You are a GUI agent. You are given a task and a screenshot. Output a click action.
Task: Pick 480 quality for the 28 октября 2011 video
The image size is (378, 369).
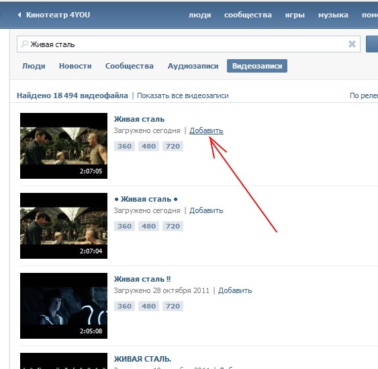148,306
